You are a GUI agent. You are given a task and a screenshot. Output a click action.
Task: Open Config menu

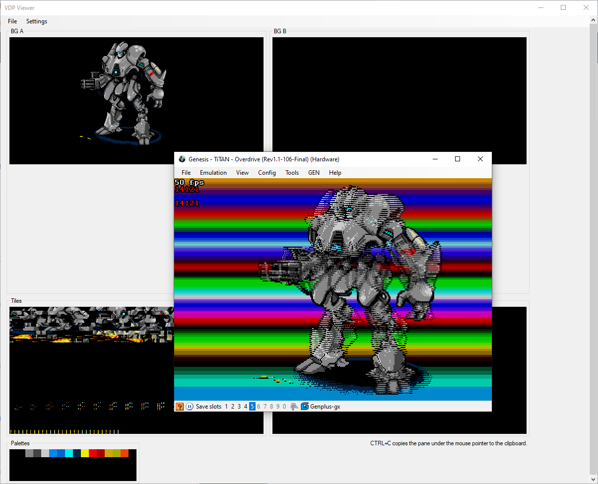coord(267,173)
